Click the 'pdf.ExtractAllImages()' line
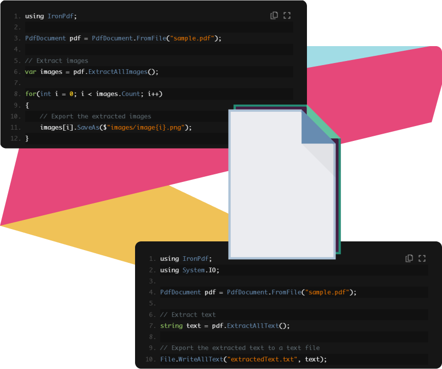 click(x=92, y=72)
